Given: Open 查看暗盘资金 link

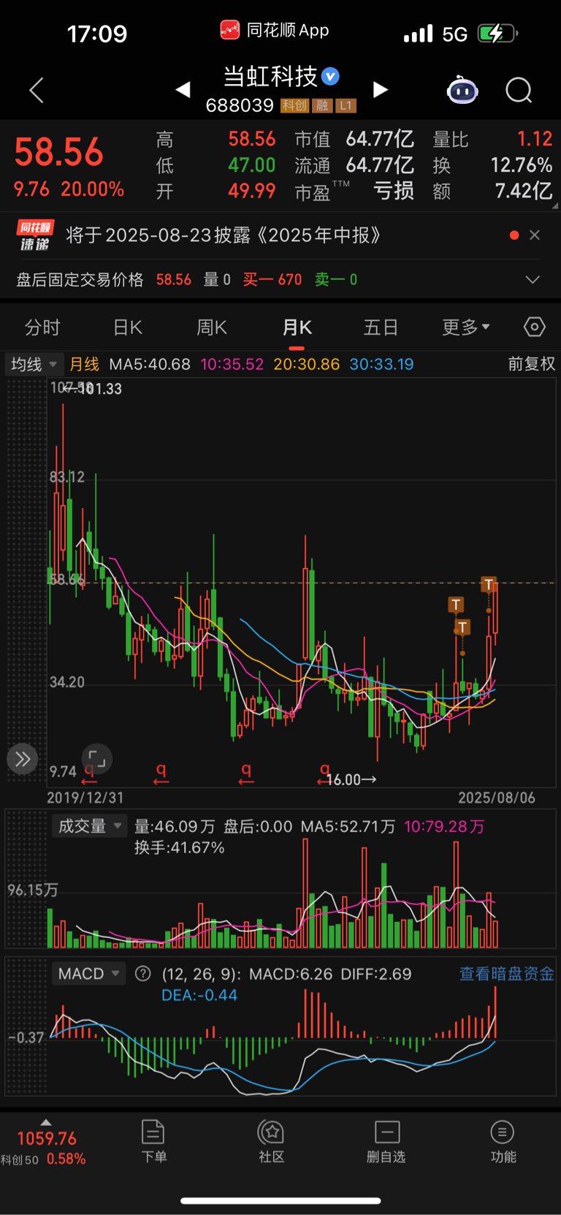Looking at the screenshot, I should point(506,974).
